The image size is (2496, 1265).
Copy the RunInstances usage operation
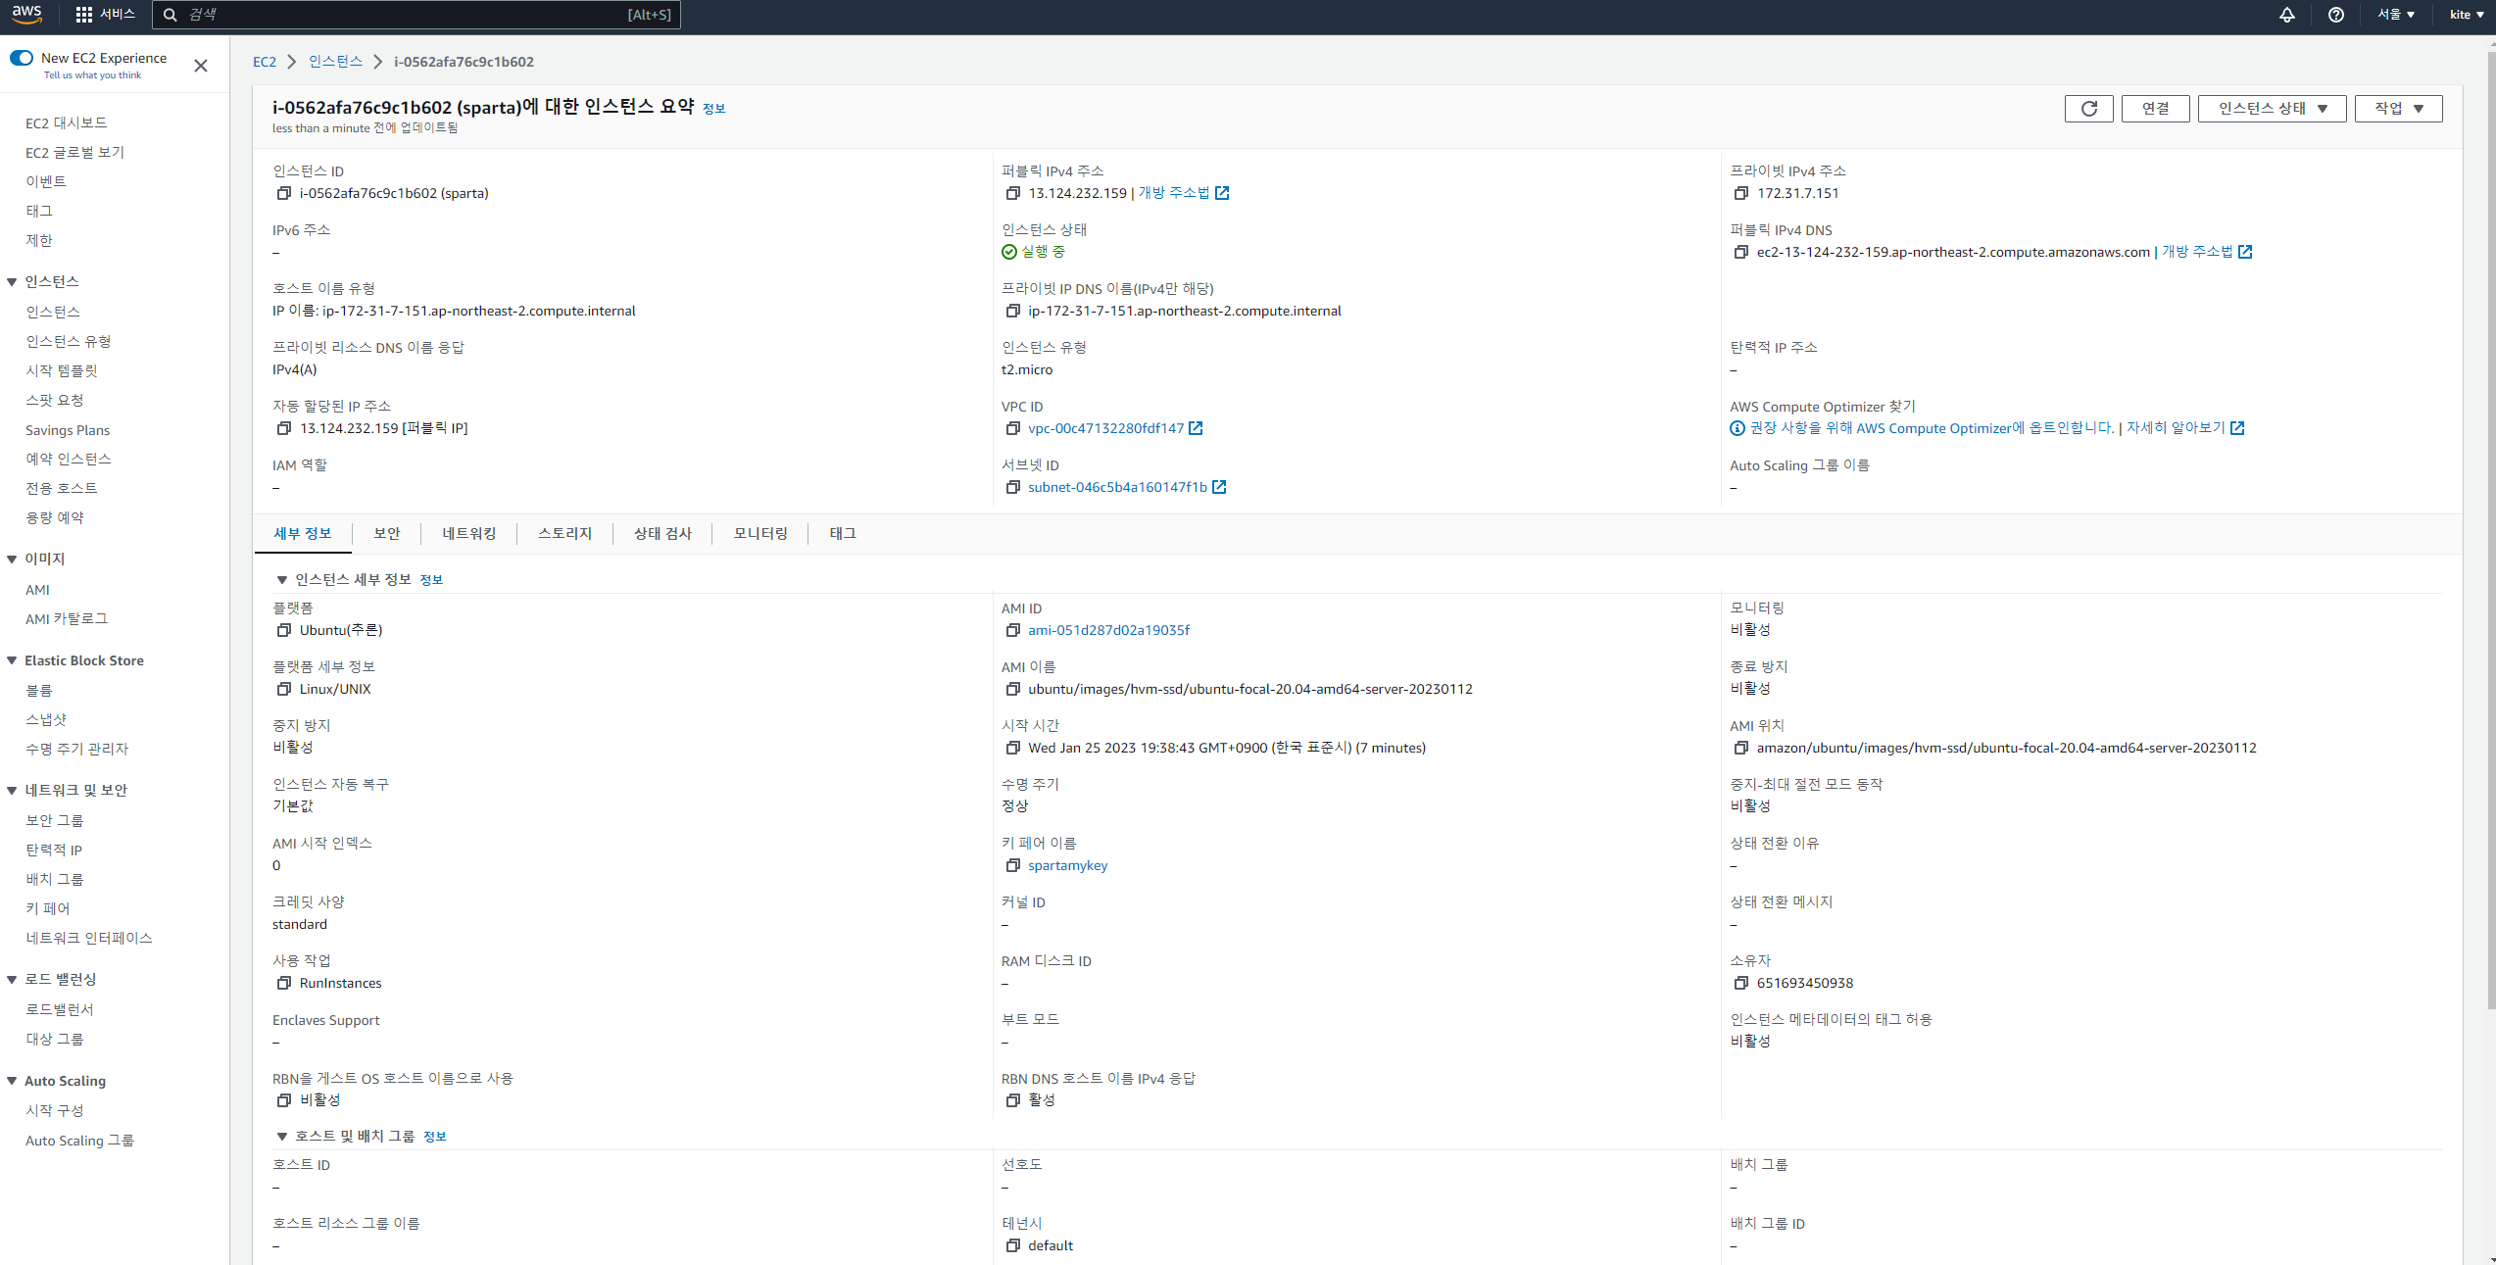pyautogui.click(x=284, y=983)
